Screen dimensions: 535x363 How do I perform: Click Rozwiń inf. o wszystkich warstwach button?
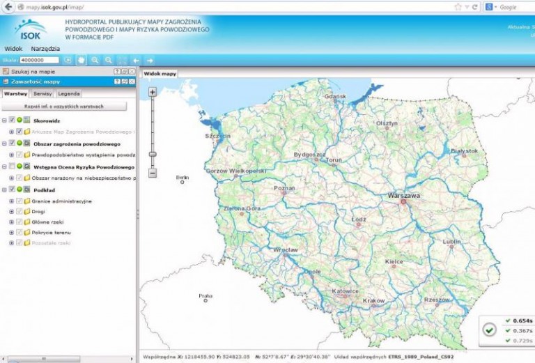pyautogui.click(x=64, y=107)
